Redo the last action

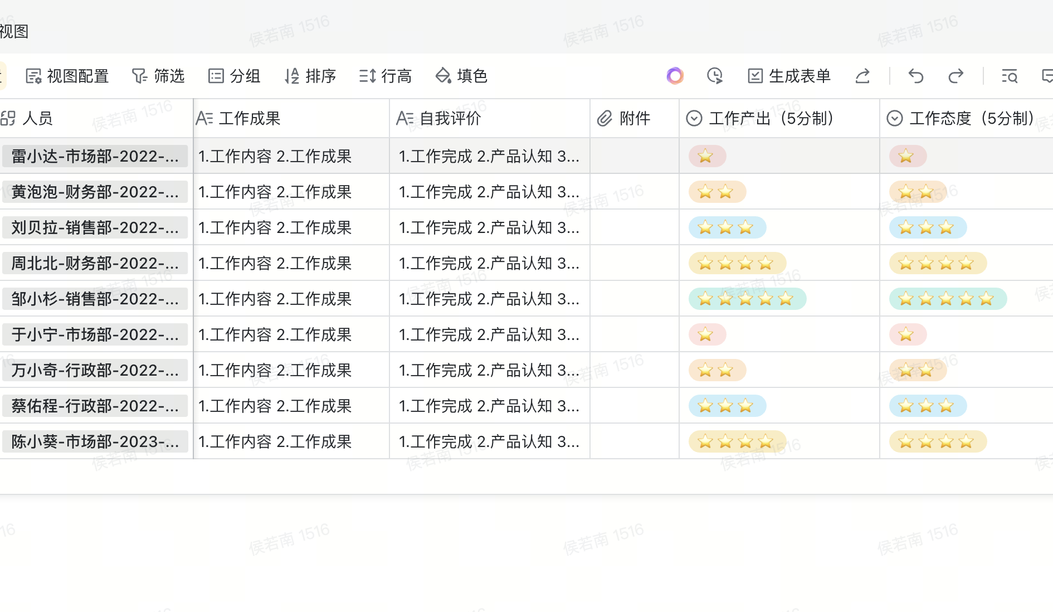click(956, 76)
